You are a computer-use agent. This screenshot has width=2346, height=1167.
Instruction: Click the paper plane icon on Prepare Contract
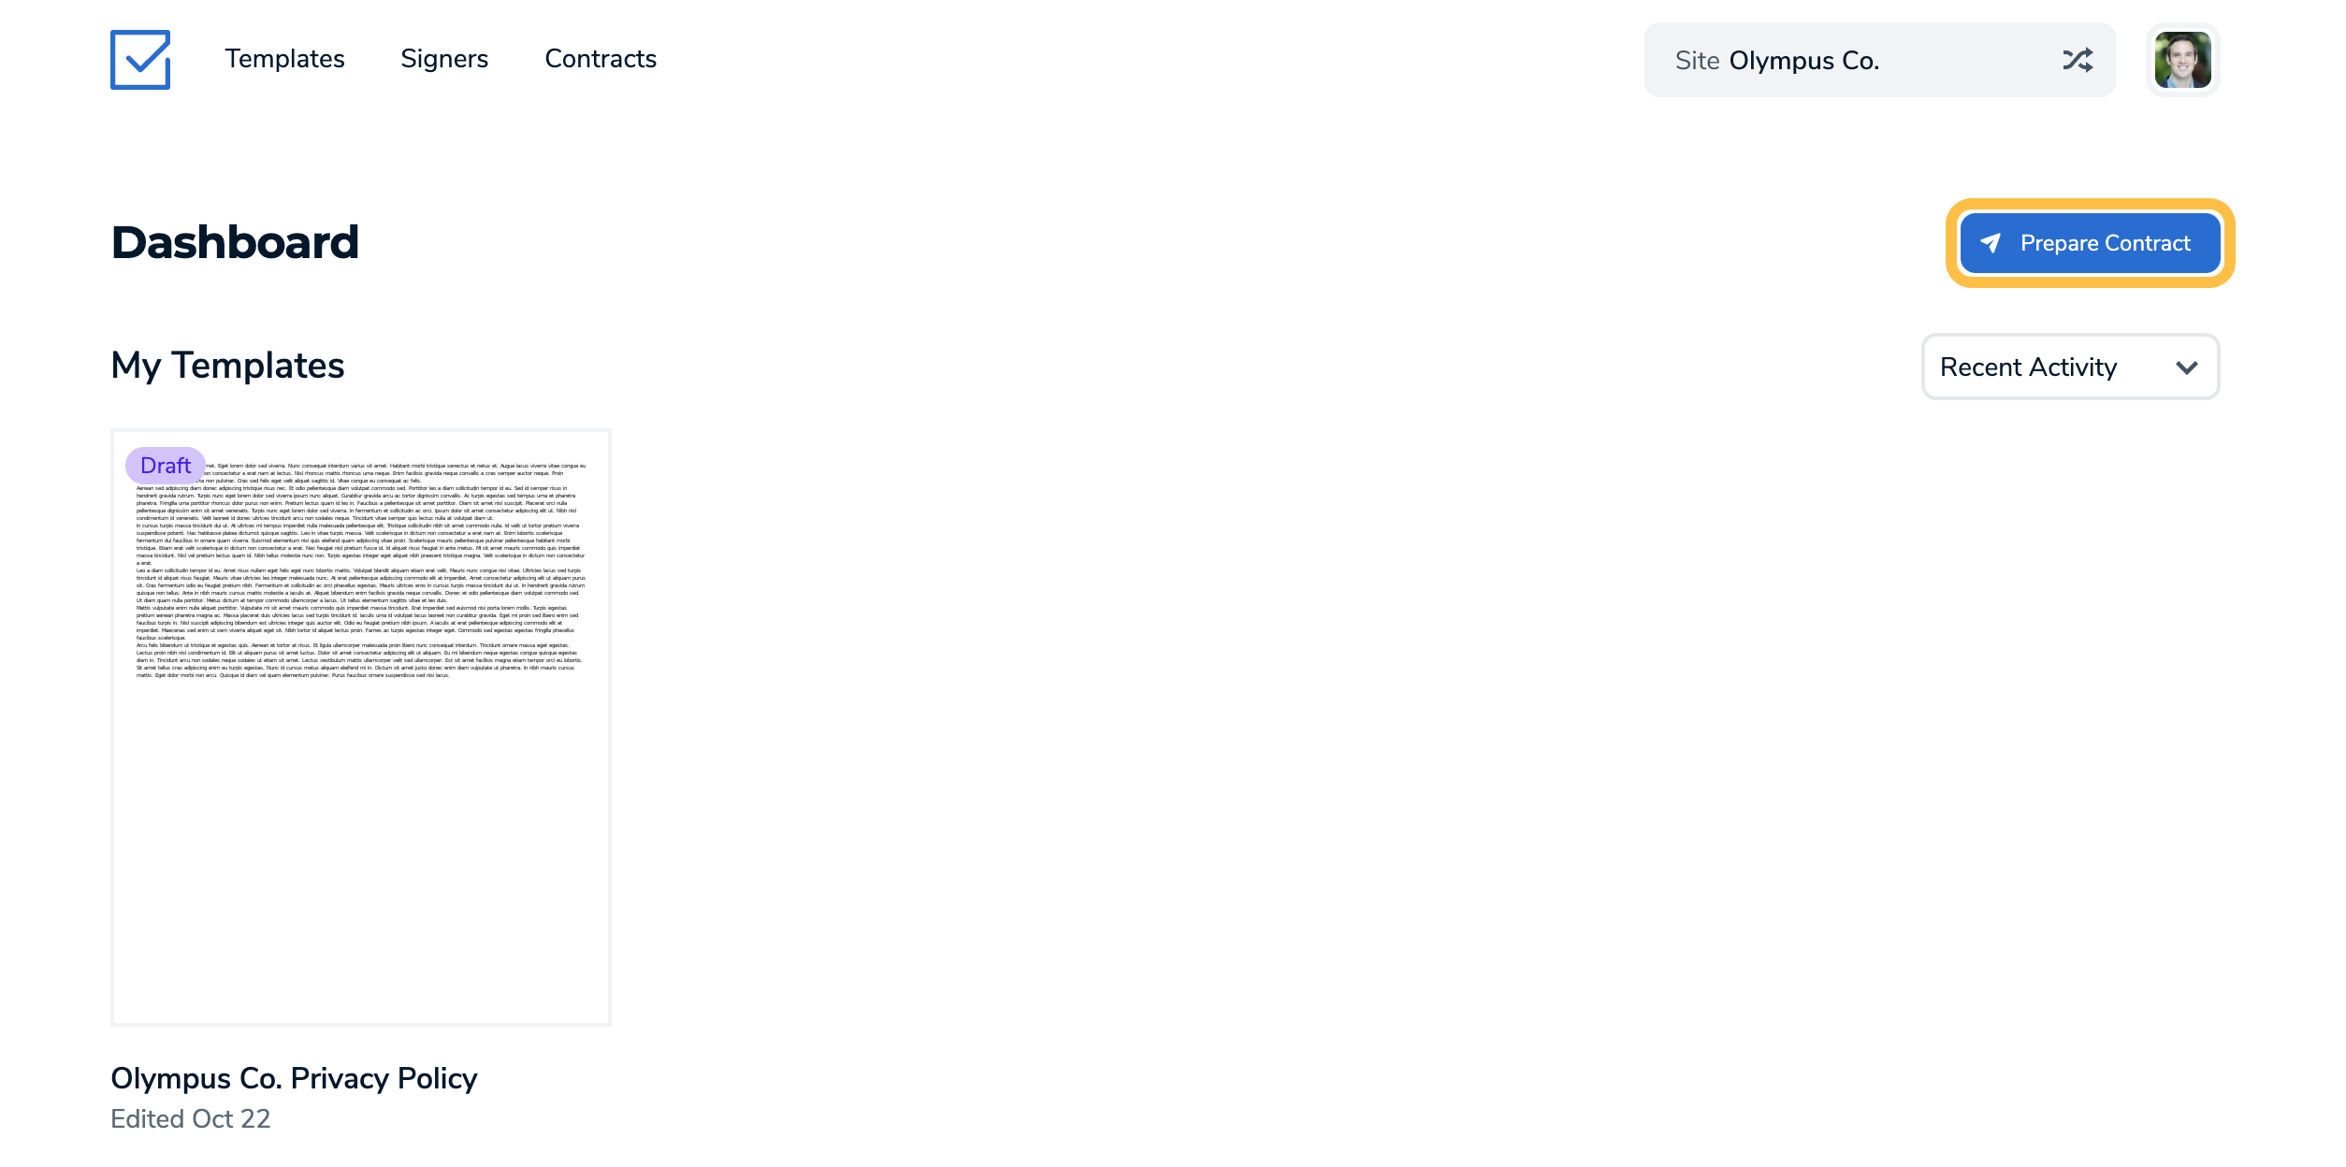point(1991,243)
